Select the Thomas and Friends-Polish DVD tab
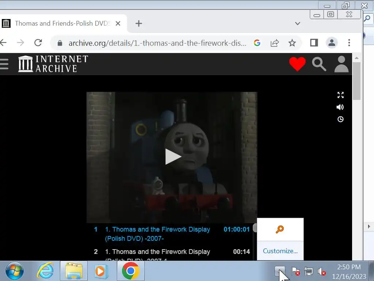The height and width of the screenshot is (281, 374). pos(62,23)
